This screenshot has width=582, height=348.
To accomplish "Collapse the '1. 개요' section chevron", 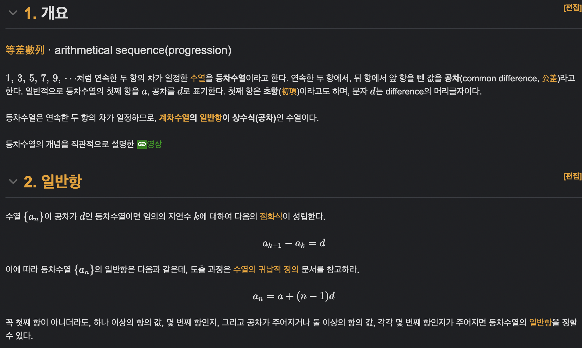I will (x=13, y=13).
